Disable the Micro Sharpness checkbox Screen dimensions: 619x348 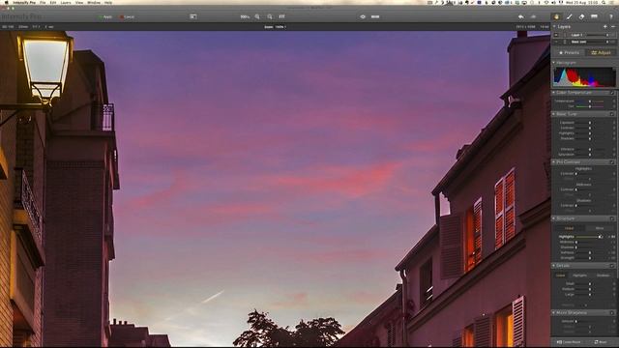tap(612, 312)
